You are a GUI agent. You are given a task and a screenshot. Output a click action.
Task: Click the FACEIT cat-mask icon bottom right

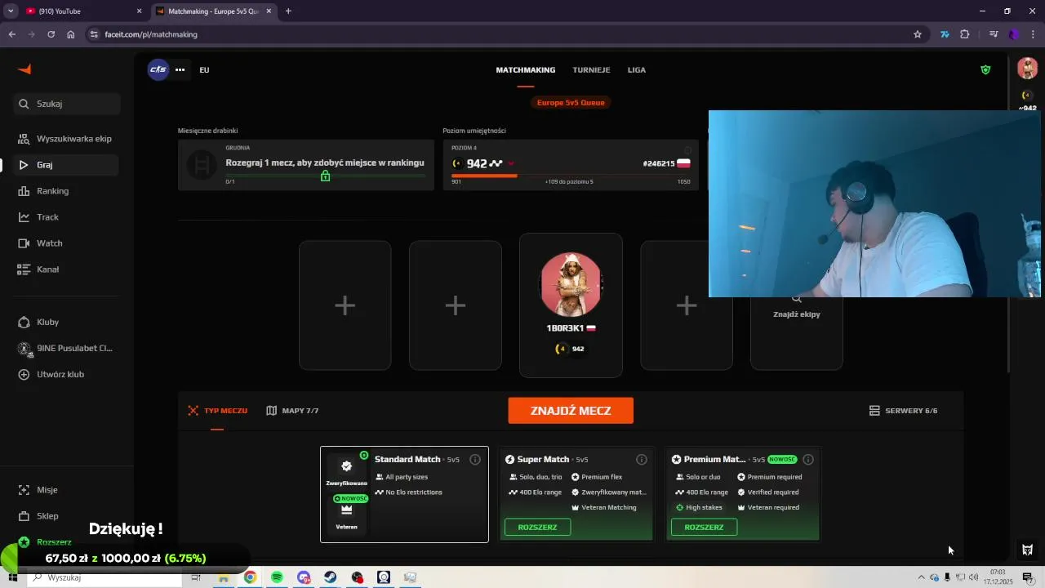tap(1027, 550)
